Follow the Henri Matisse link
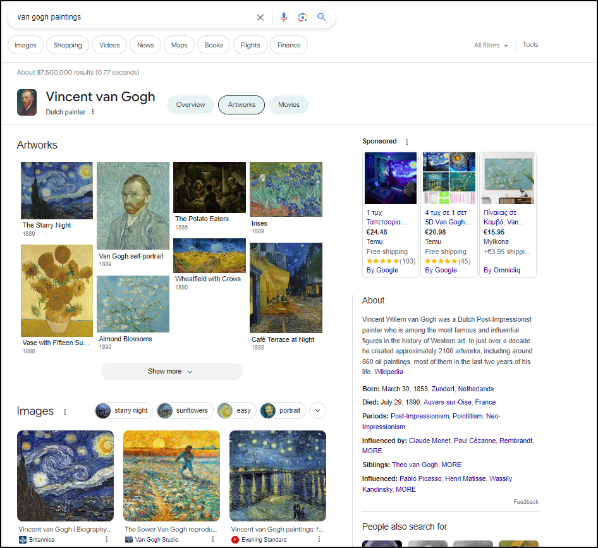The height and width of the screenshot is (548, 598). pos(465,479)
